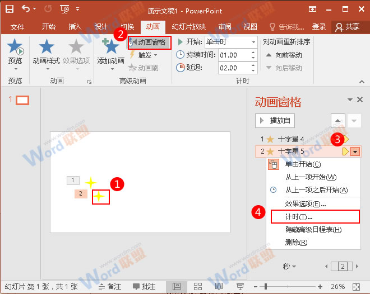370x294 pixels.
Task: Click the Save icon in title bar
Action: 10,9
